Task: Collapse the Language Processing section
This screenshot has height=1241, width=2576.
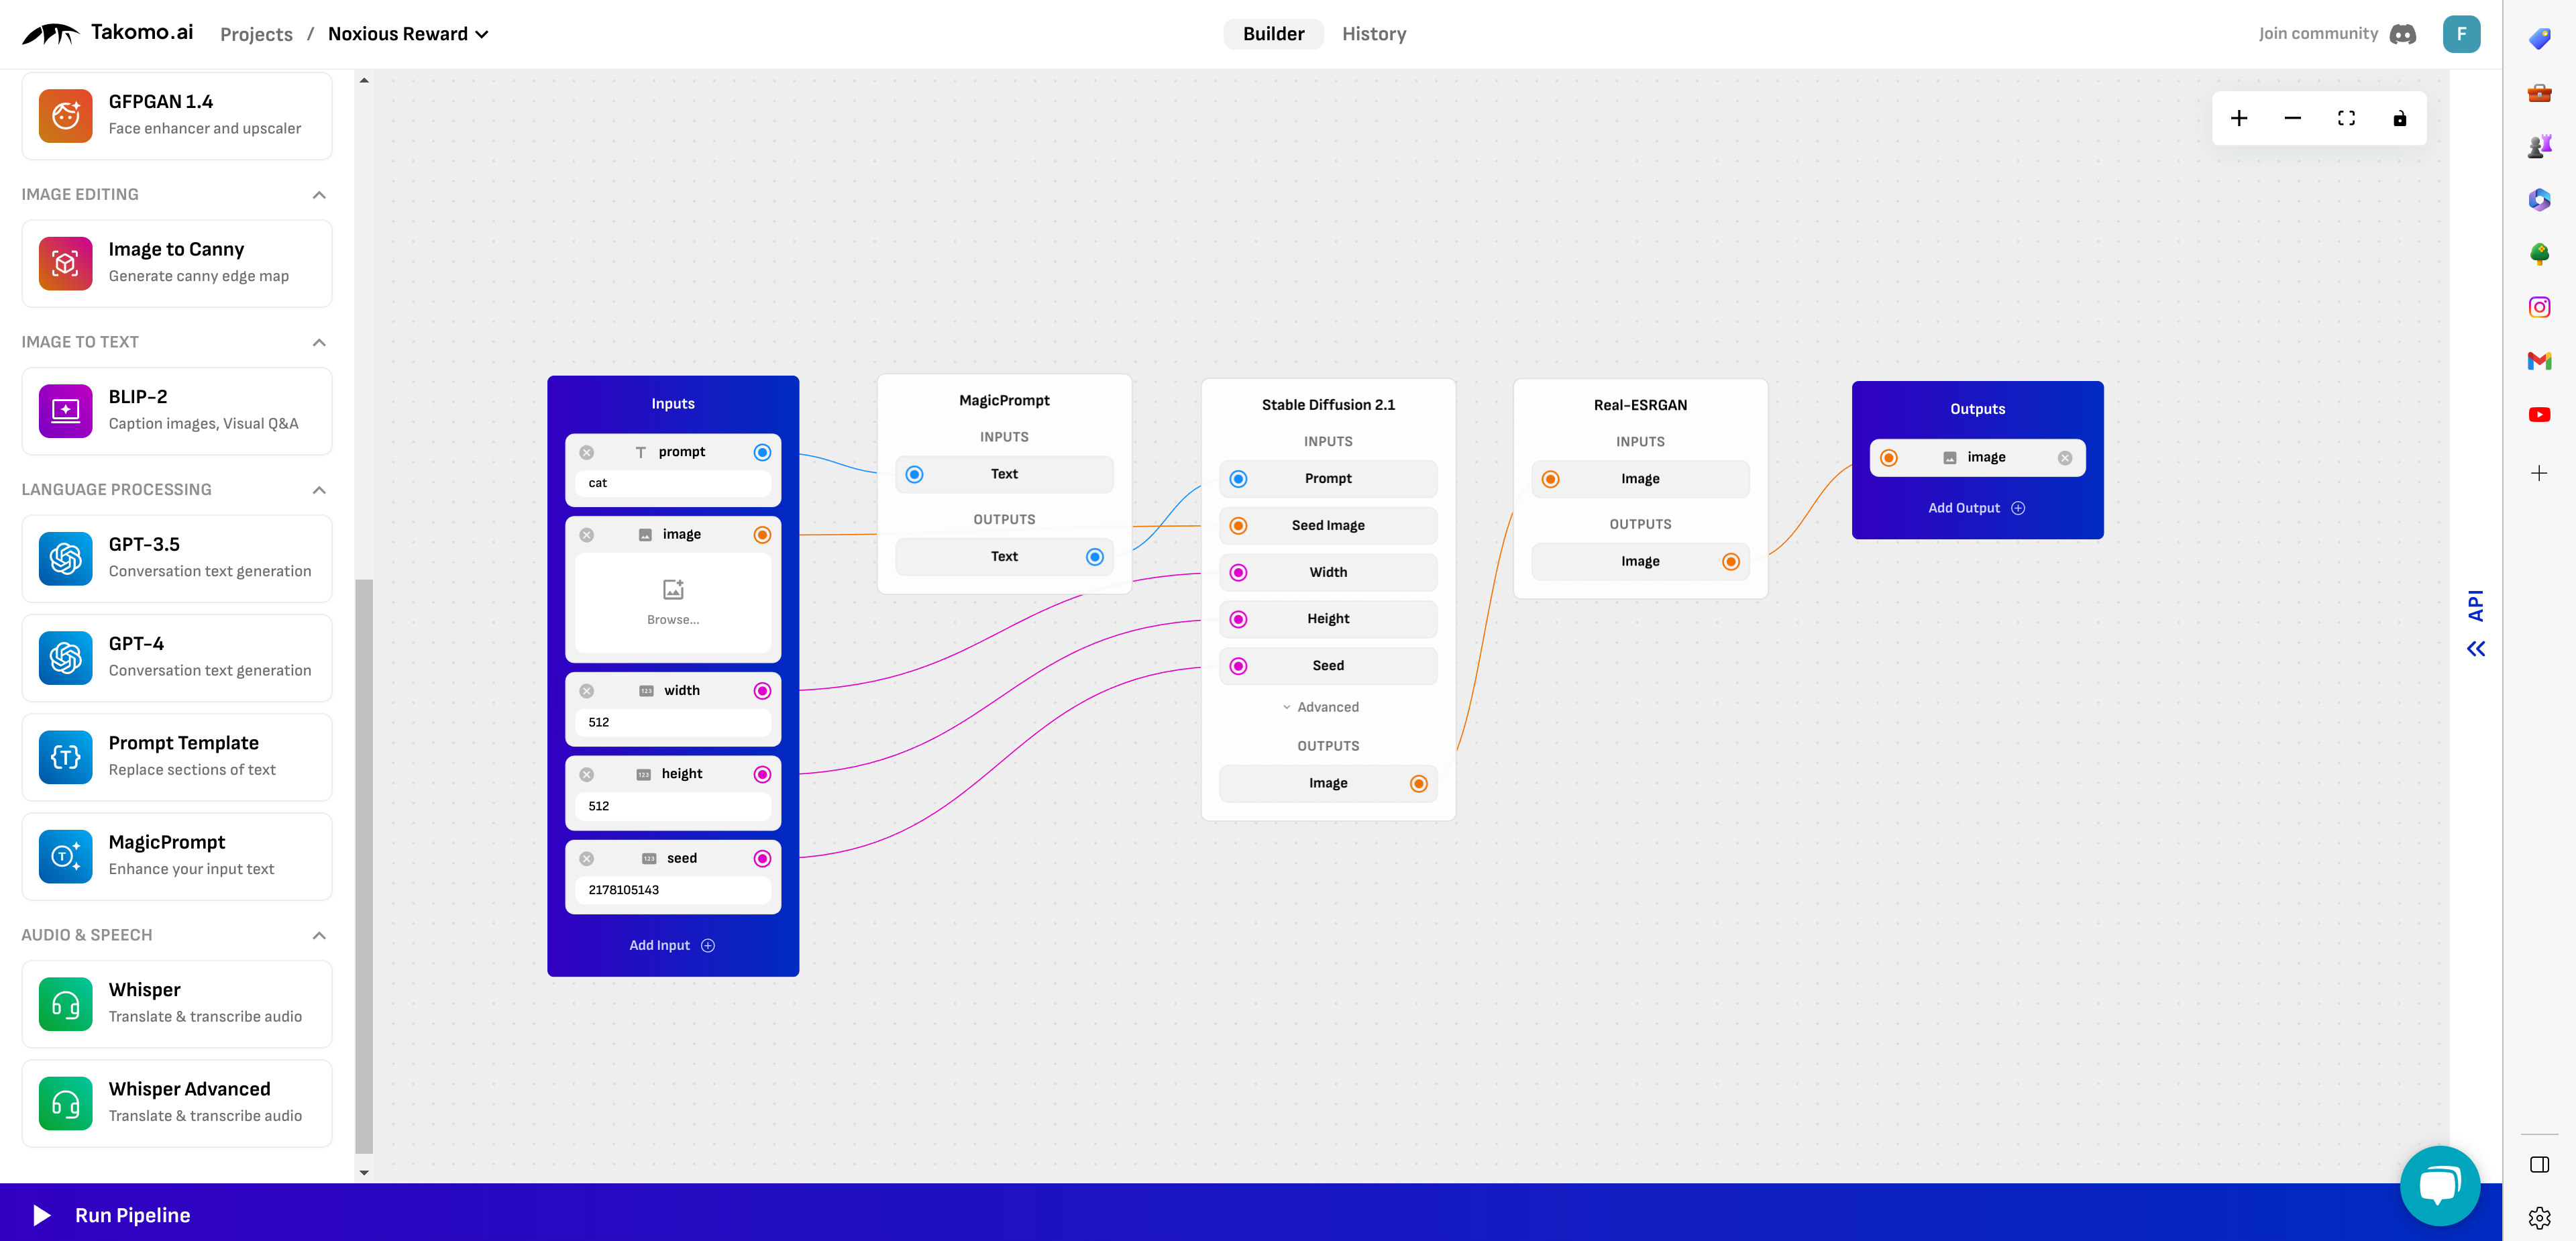Action: (319, 489)
